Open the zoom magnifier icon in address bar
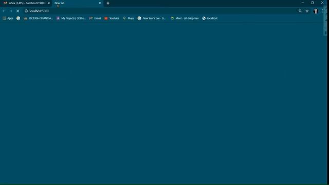The height and width of the screenshot is (185, 329). coord(300,11)
